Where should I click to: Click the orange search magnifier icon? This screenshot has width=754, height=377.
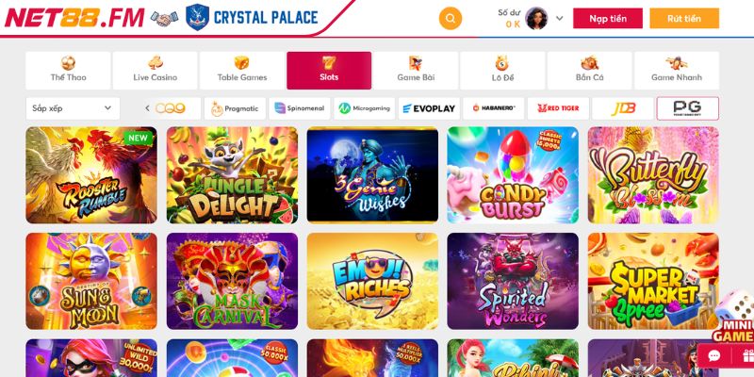451,18
